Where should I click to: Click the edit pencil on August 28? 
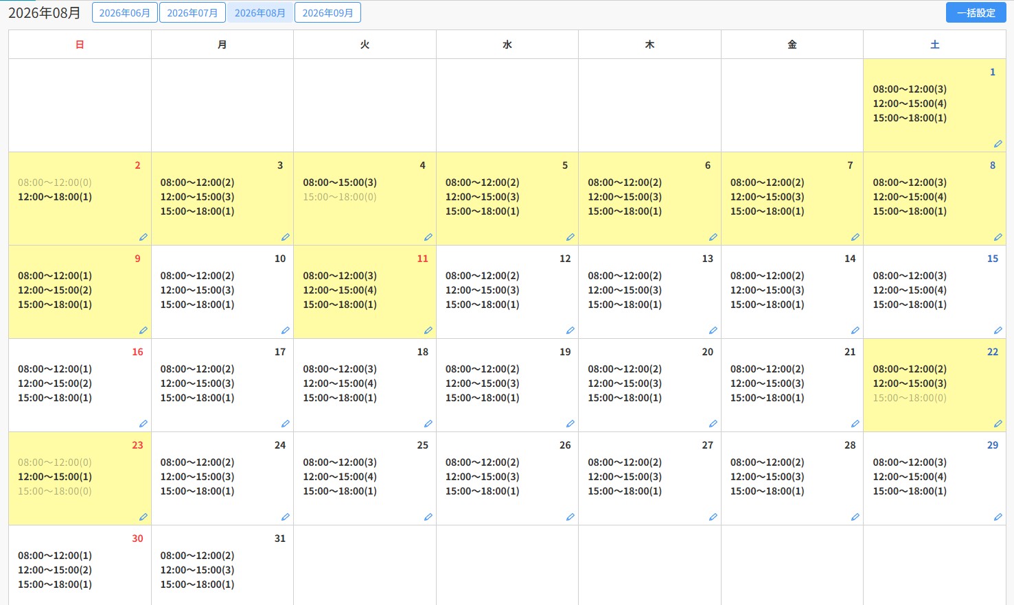tap(855, 517)
